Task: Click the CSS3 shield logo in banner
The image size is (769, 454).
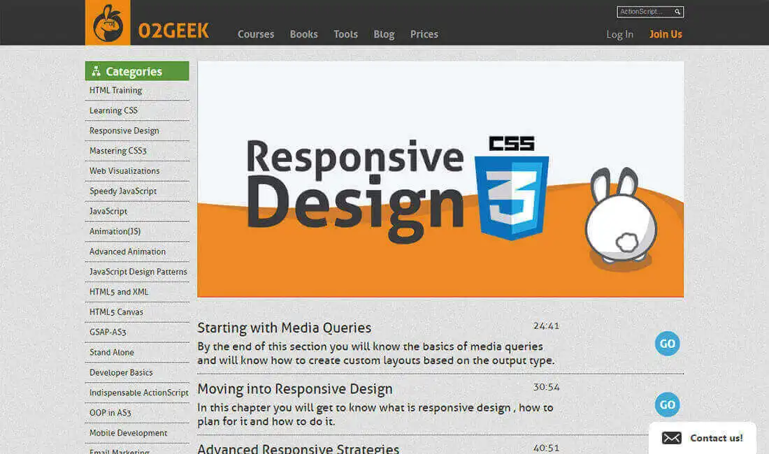Action: (512, 188)
